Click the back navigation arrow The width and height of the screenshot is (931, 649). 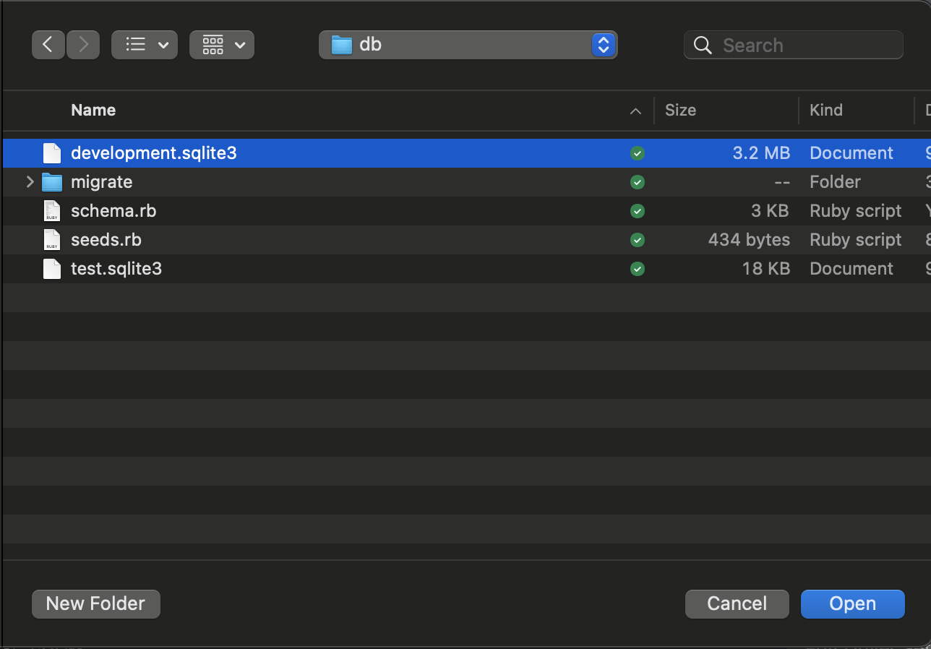click(x=48, y=44)
